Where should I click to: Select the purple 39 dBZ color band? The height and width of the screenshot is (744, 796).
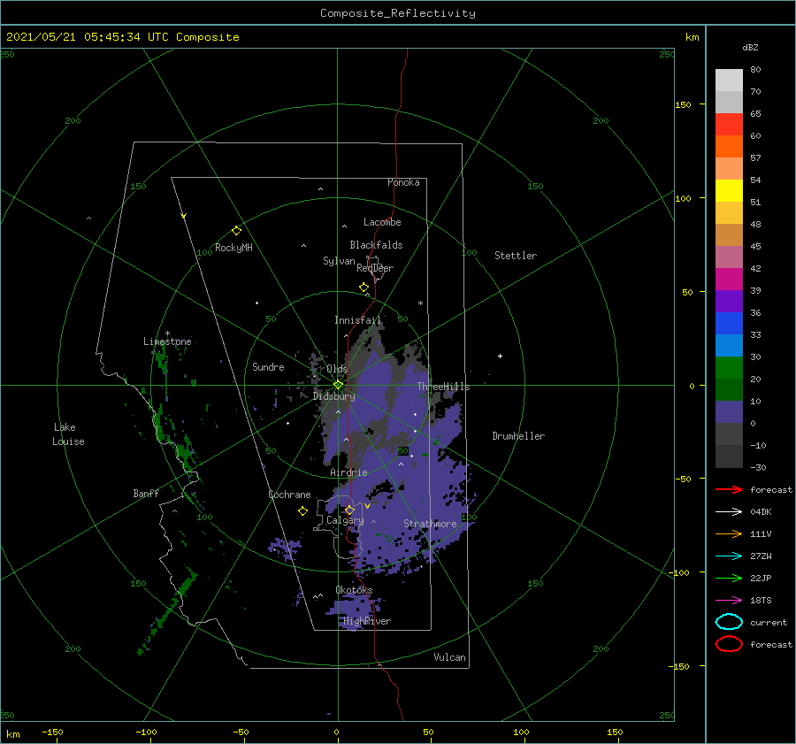point(729,301)
